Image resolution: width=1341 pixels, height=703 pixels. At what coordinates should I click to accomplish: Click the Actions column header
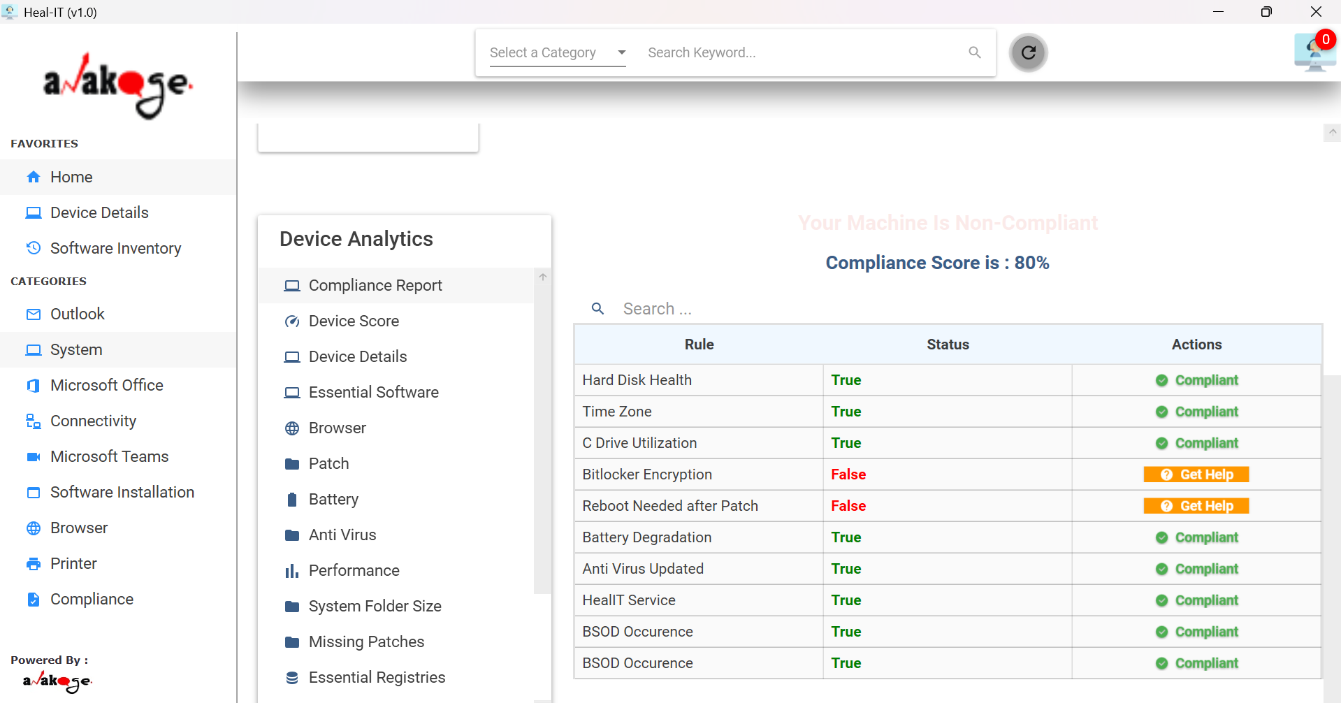(1196, 345)
